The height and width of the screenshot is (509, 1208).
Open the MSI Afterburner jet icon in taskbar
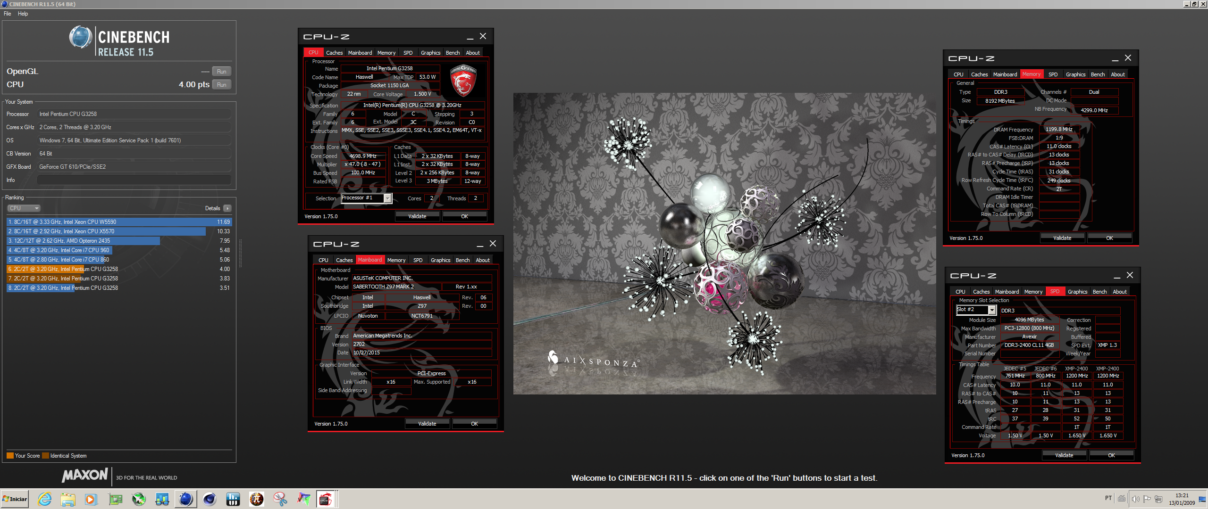139,499
